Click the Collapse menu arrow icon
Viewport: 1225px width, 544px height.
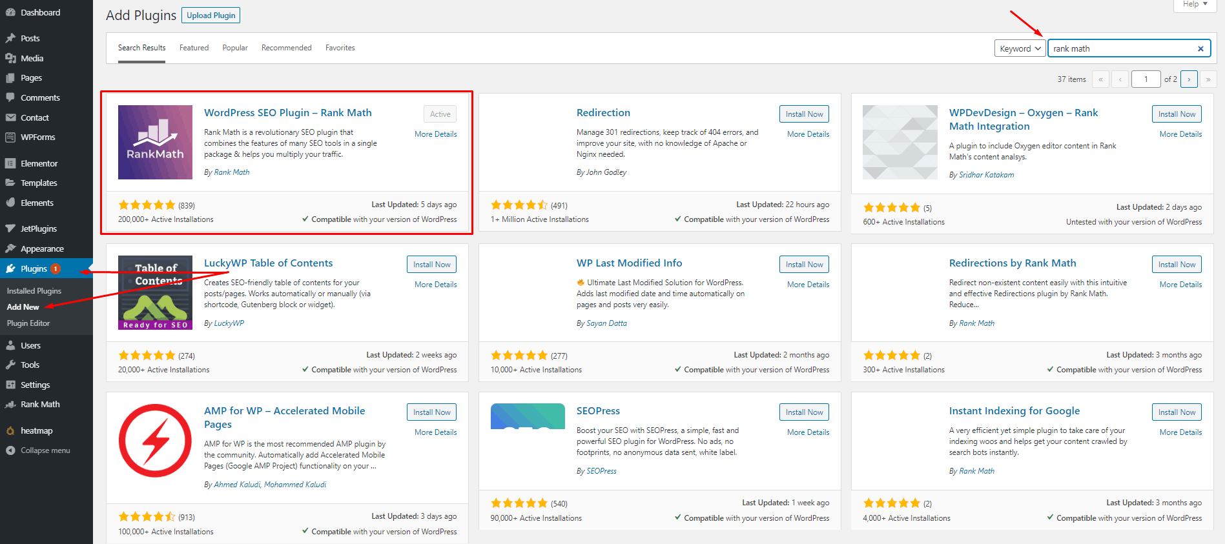[x=10, y=450]
